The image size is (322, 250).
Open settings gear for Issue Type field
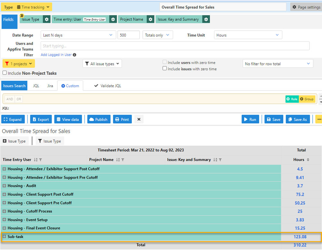(47, 19)
